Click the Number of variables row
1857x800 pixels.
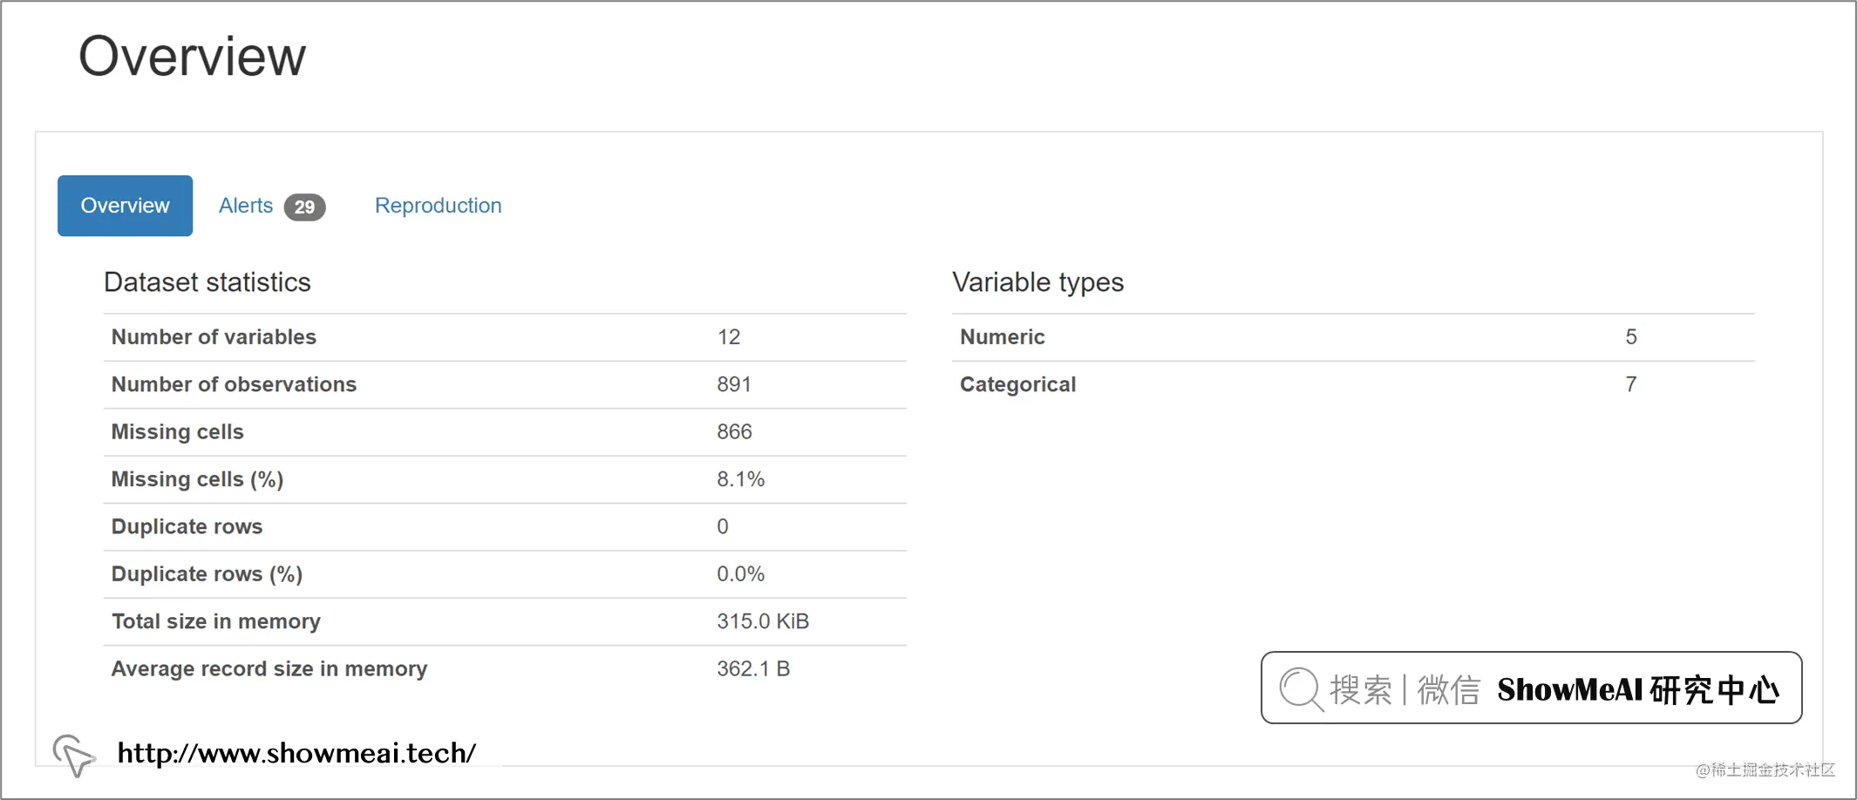click(x=505, y=337)
